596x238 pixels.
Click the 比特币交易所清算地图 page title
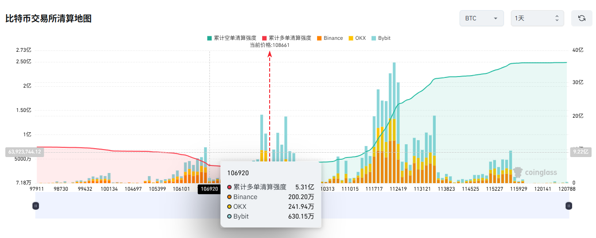pyautogui.click(x=48, y=19)
